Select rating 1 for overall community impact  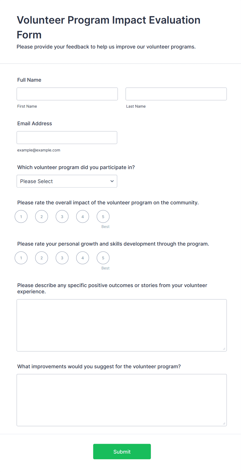21,216
